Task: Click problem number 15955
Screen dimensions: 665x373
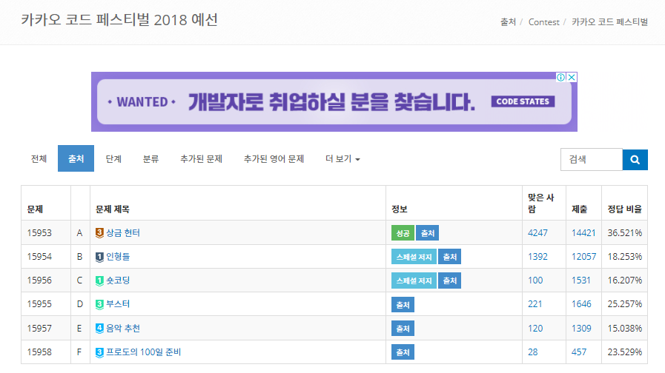Action: tap(39, 304)
